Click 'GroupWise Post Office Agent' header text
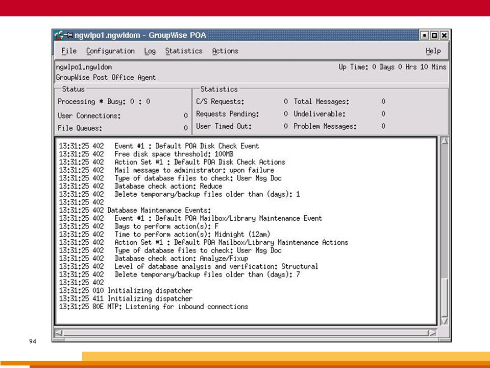This screenshot has width=490, height=368. click(106, 78)
